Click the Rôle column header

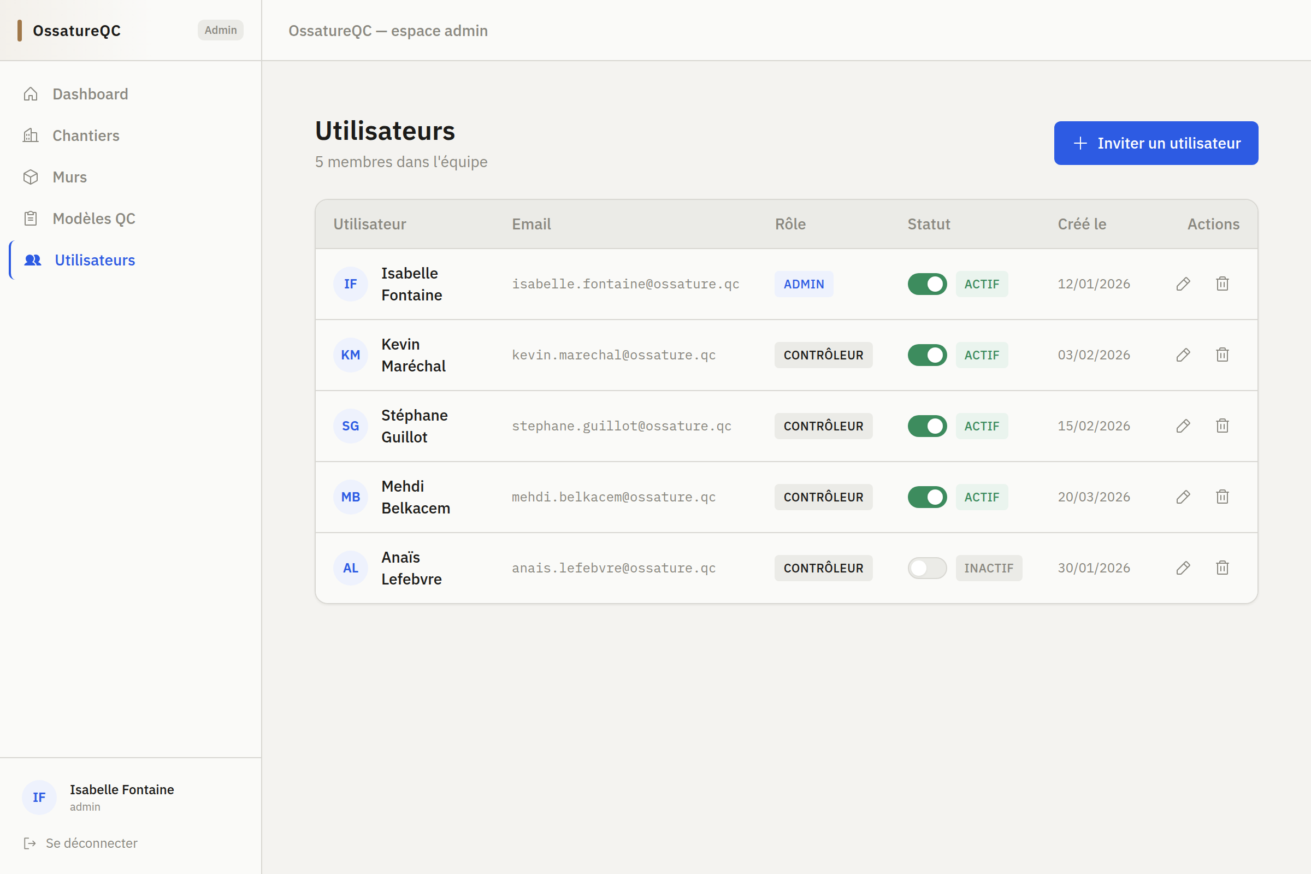pyautogui.click(x=790, y=223)
